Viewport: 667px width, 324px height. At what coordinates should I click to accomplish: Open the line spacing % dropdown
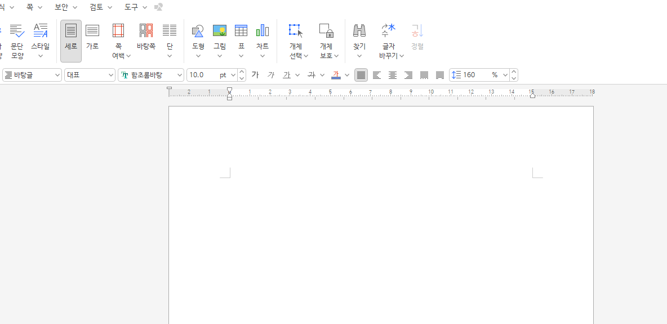click(505, 75)
